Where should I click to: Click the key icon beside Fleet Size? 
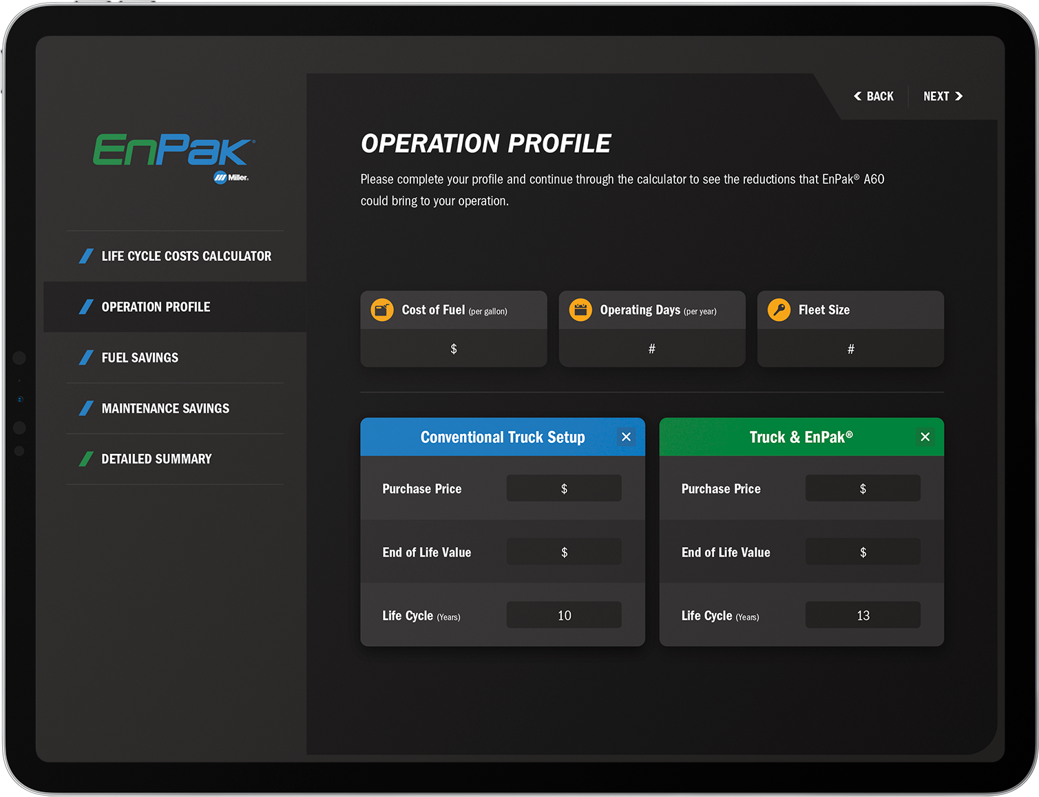click(779, 310)
